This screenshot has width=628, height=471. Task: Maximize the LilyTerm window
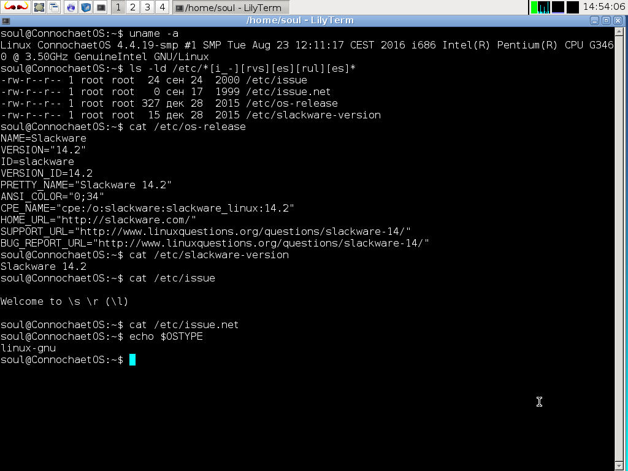point(606,21)
